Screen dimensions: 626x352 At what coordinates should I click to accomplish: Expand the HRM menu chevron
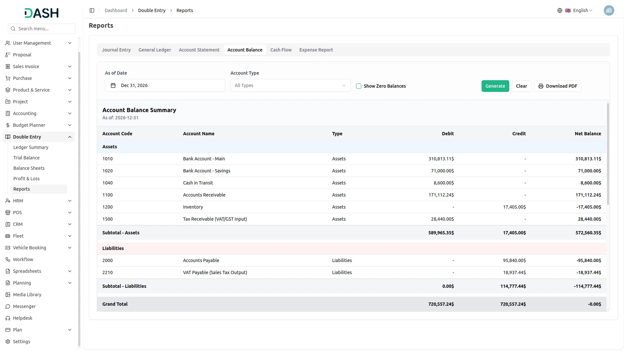(x=69, y=201)
